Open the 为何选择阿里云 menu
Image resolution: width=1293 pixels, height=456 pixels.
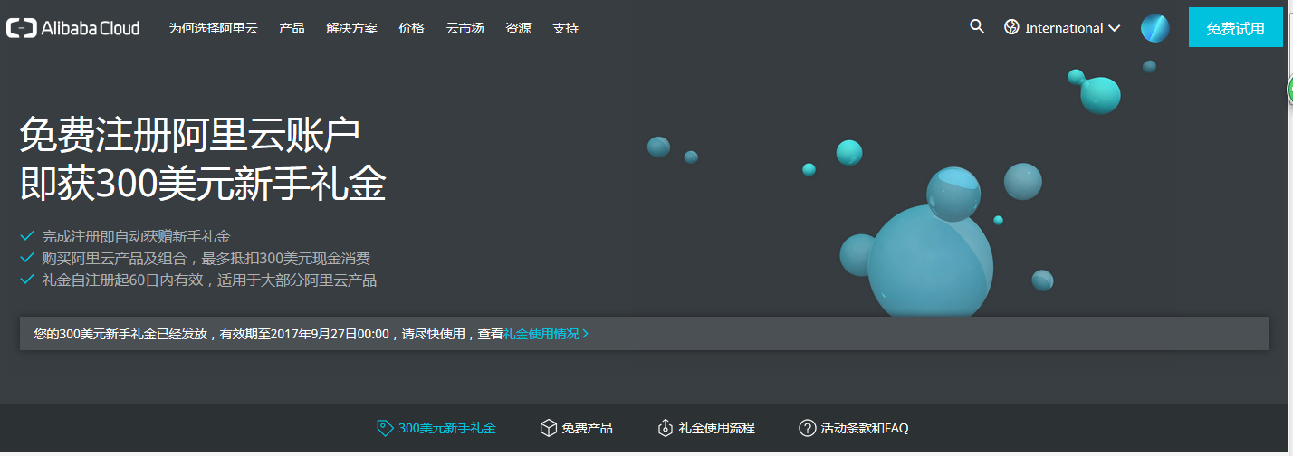[213, 28]
